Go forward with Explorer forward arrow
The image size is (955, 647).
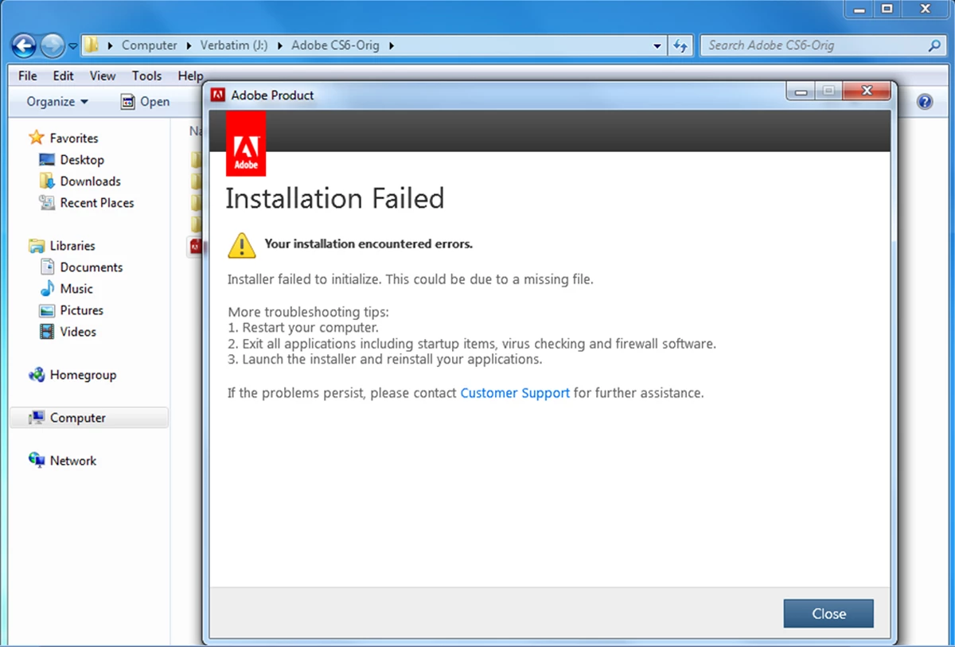[53, 45]
